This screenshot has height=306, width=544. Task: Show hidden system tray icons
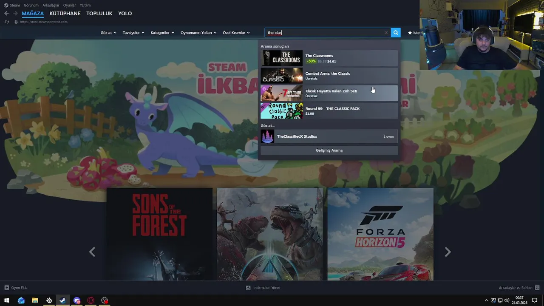tap(486, 300)
